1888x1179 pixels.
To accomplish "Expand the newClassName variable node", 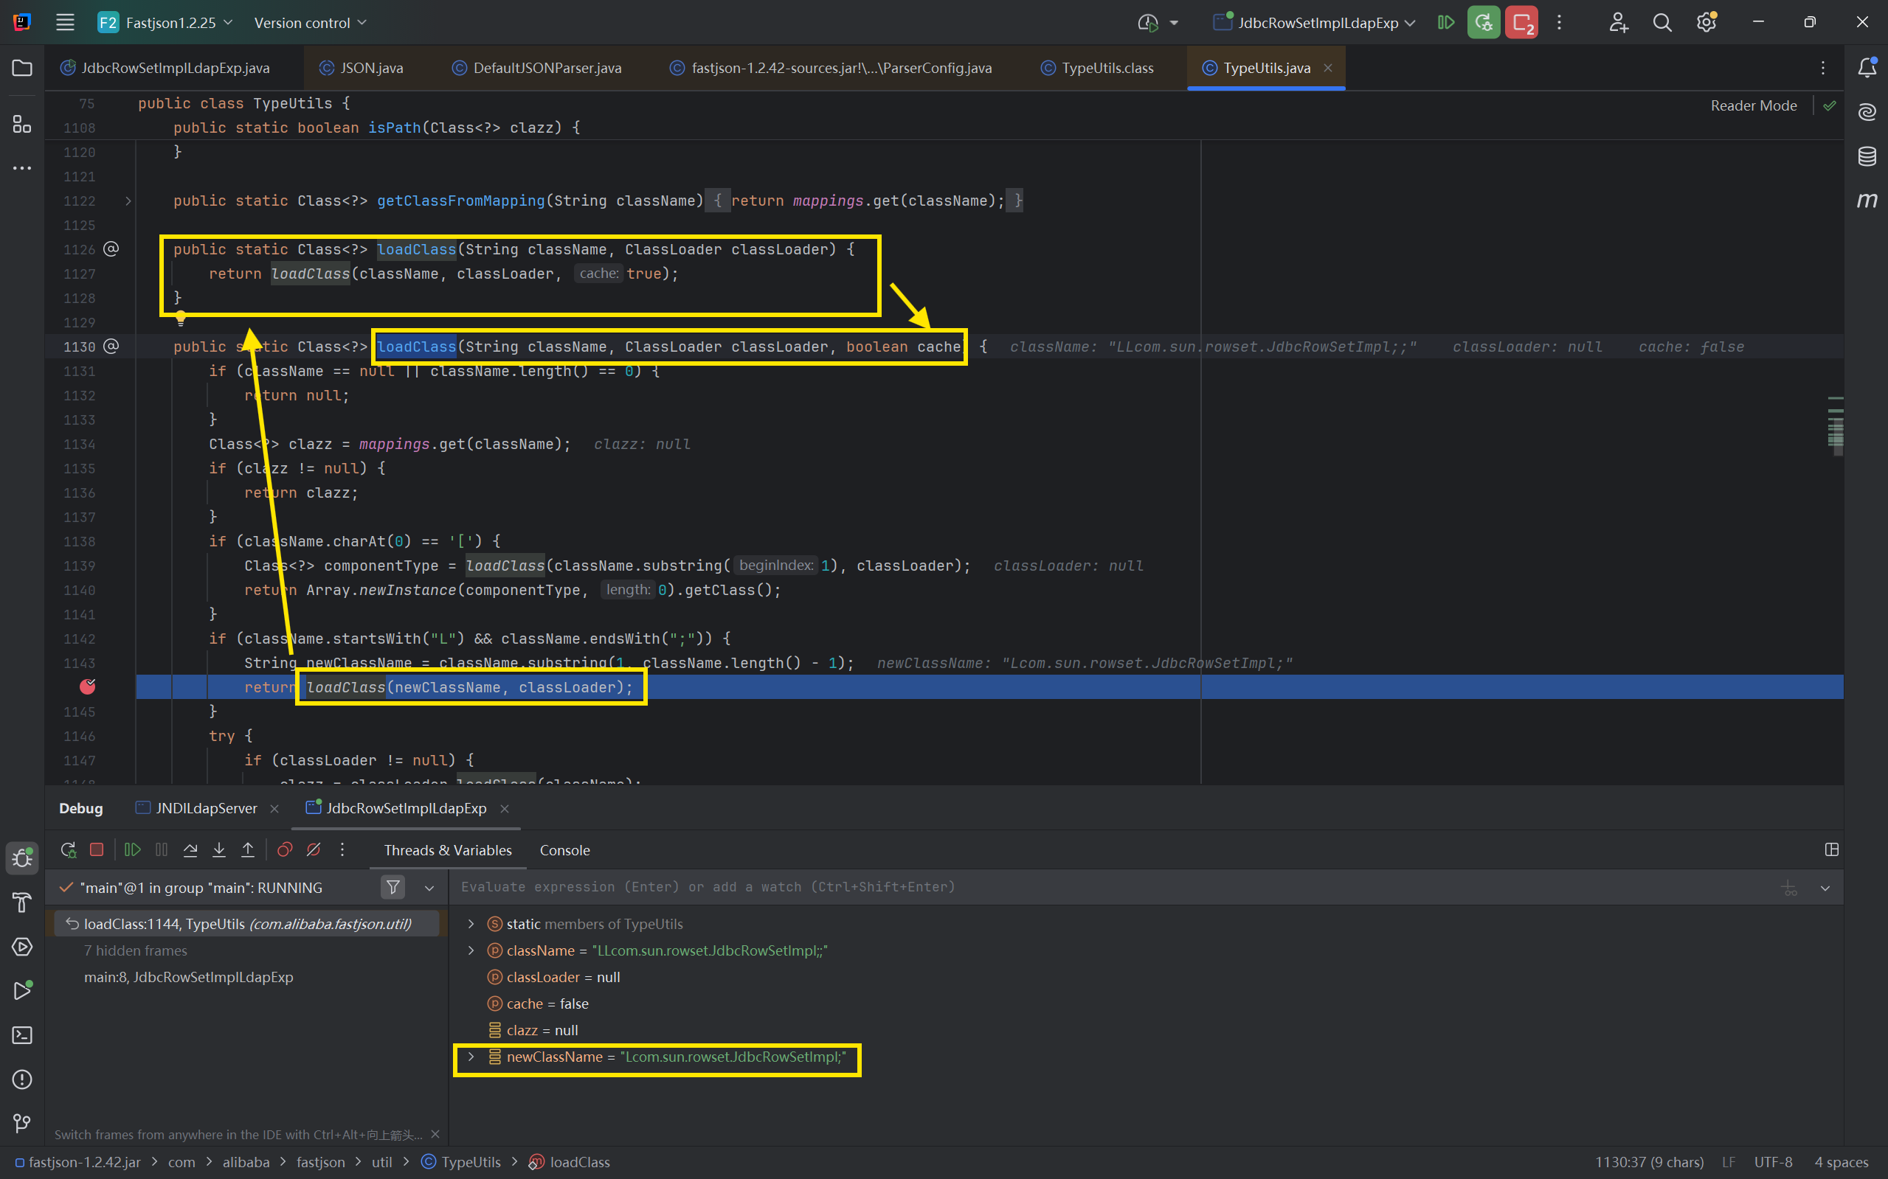I will click(471, 1057).
